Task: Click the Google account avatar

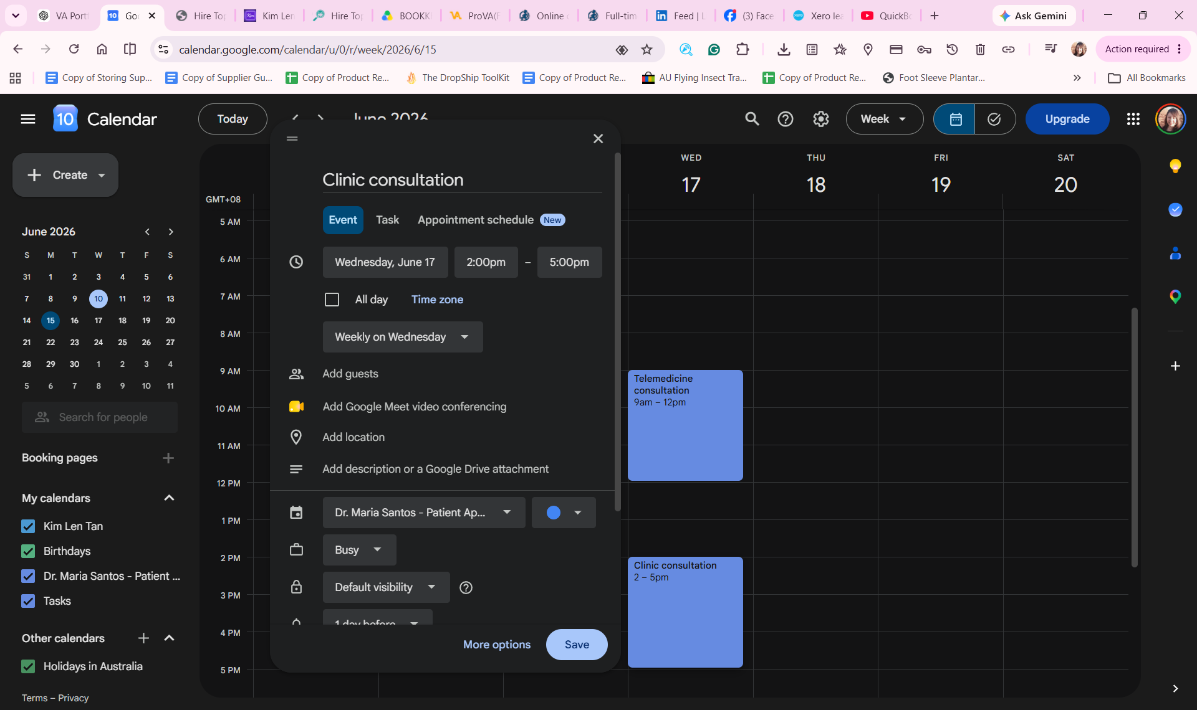Action: 1170,119
